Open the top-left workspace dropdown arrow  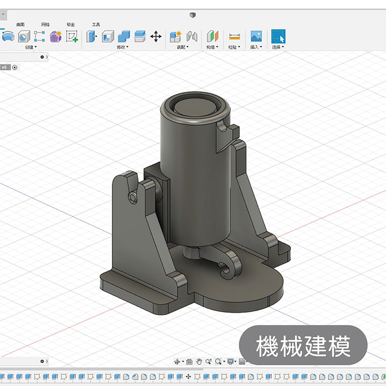pos(3,14)
